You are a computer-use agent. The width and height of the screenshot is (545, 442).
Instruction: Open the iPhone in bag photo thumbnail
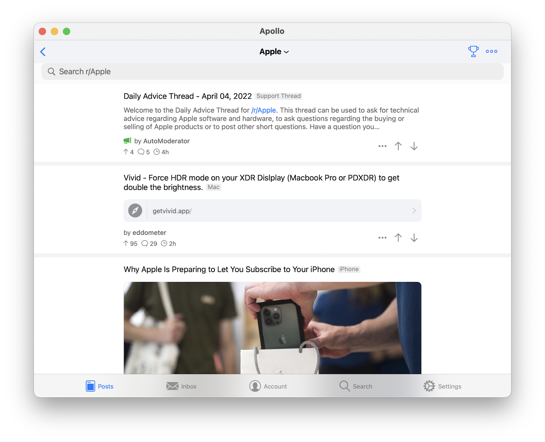[x=272, y=328]
